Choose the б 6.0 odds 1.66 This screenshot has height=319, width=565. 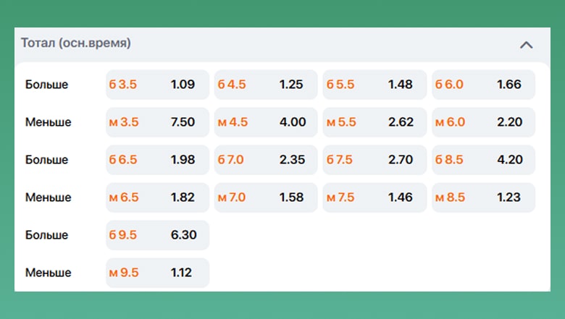[x=483, y=85]
